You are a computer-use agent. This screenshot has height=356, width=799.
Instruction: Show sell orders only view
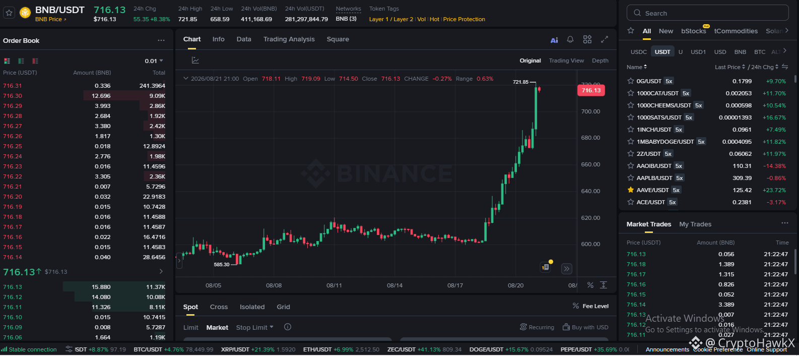[x=35, y=61]
